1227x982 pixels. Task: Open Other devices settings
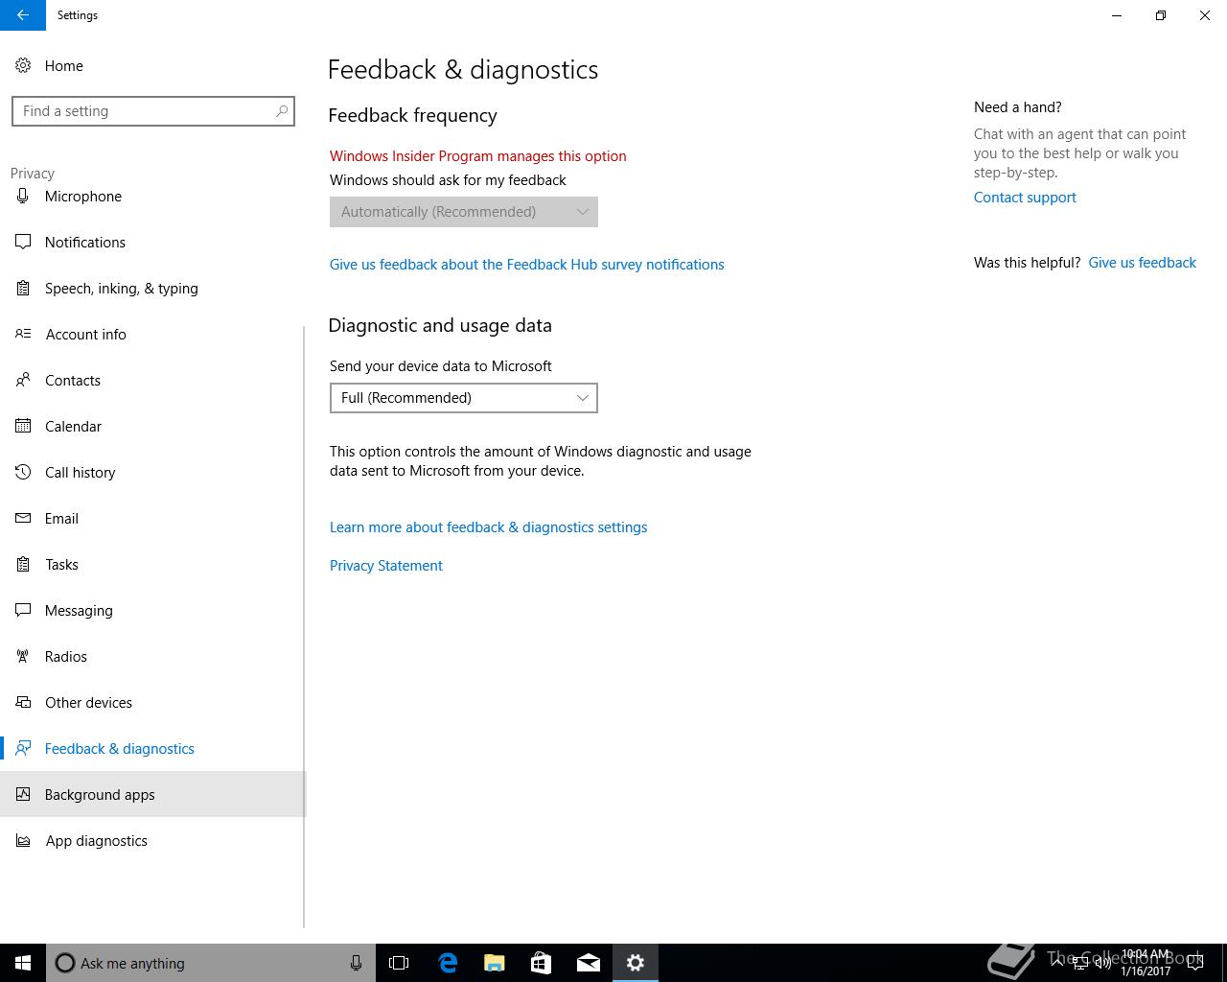point(153,703)
